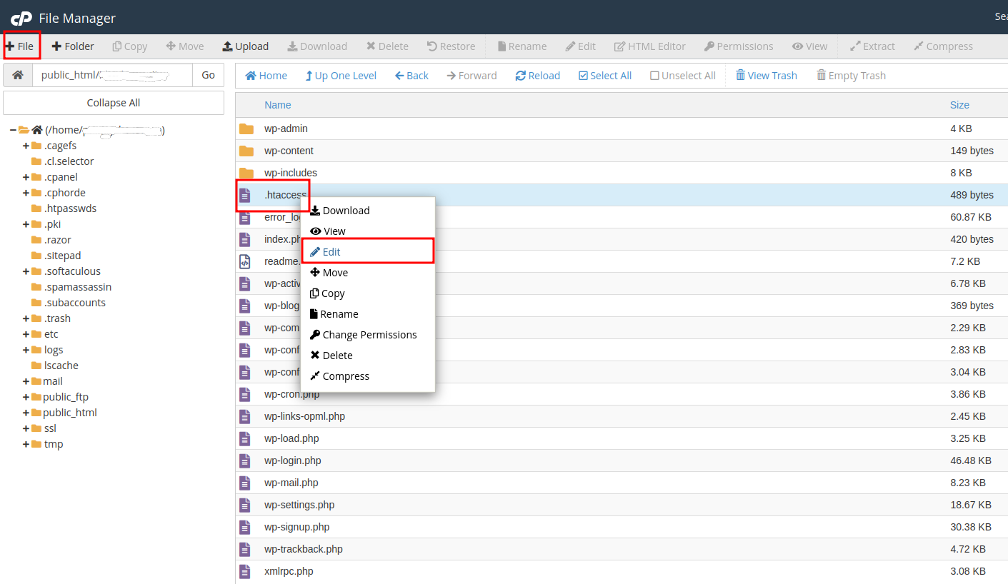Click the Rename toolbar button
The image size is (1008, 584).
[522, 46]
